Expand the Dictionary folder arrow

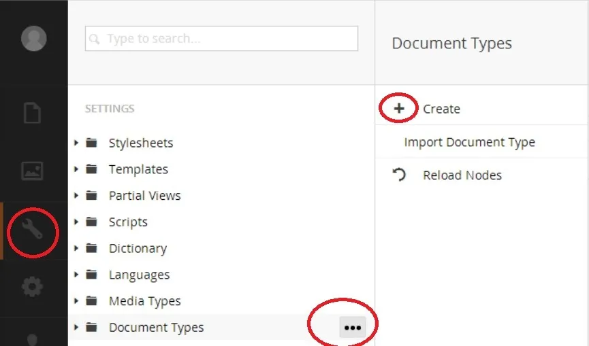pos(77,248)
